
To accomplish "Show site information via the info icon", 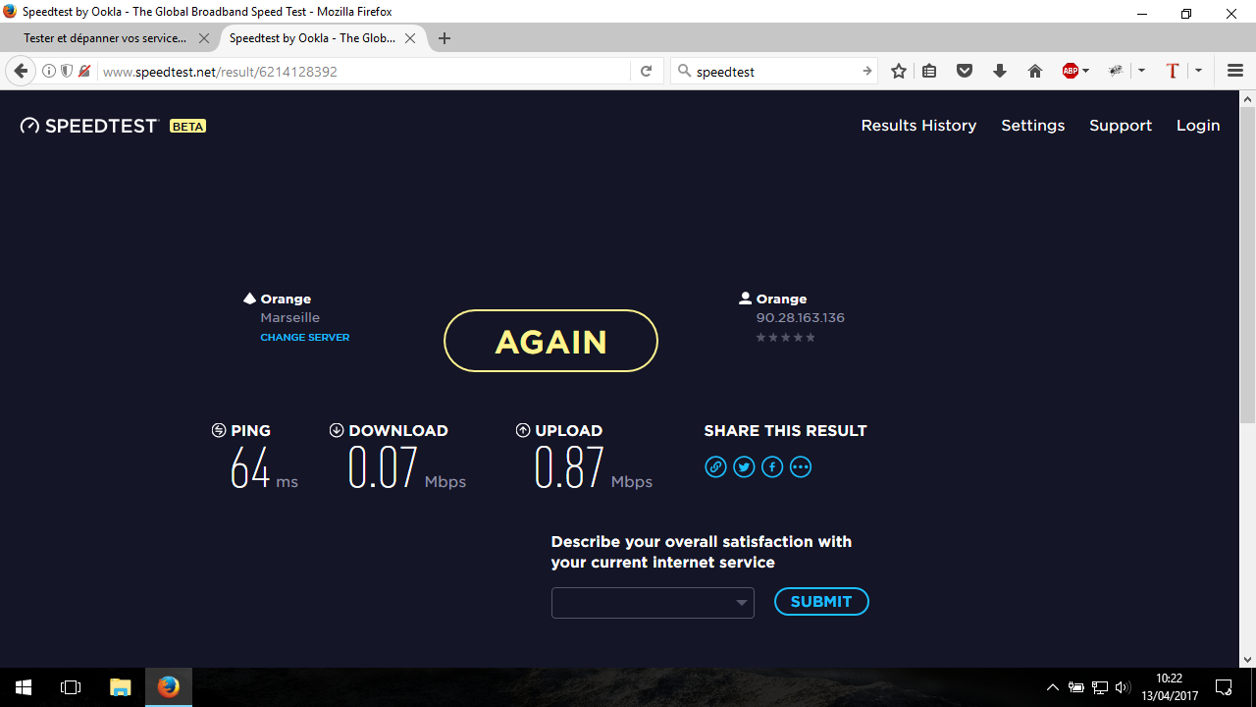I will click(49, 71).
